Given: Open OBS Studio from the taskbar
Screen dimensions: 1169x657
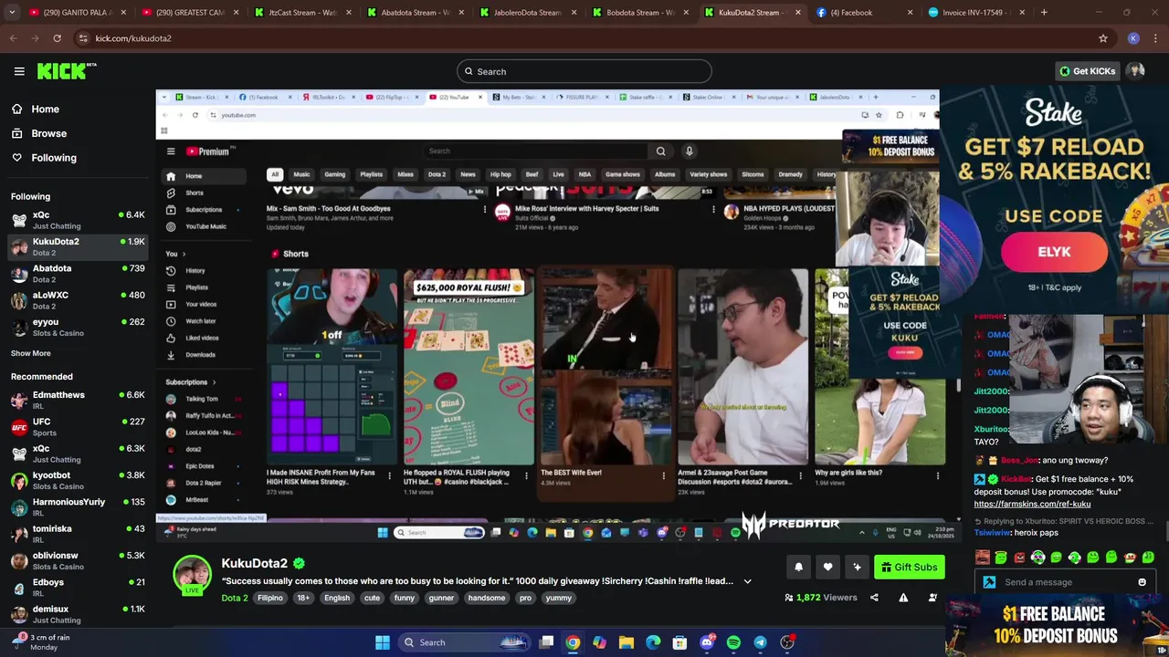Looking at the screenshot, I should [787, 642].
